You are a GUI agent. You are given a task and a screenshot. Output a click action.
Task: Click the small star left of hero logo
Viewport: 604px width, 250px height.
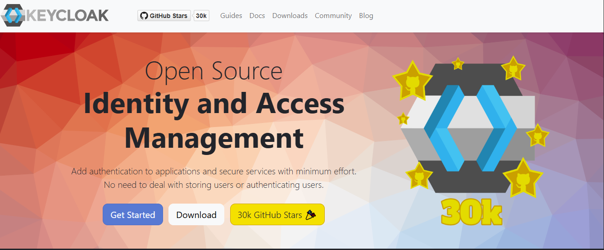(403, 119)
